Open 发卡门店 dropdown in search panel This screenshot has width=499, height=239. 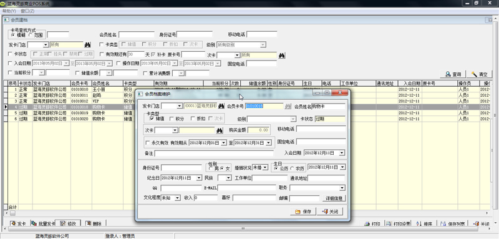coord(45,45)
